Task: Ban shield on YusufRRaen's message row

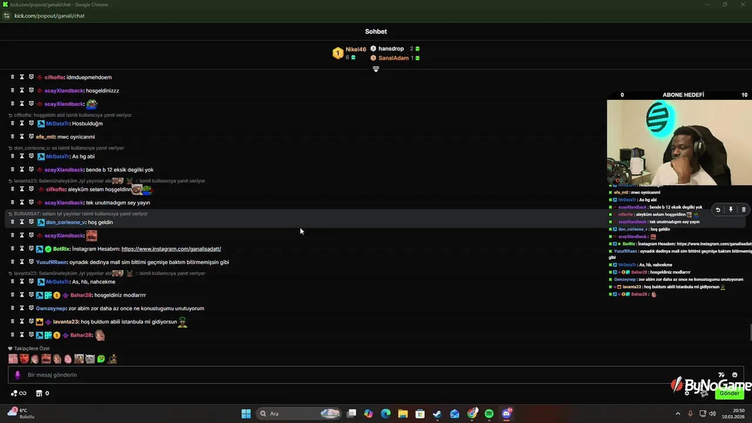Action: tap(31, 262)
